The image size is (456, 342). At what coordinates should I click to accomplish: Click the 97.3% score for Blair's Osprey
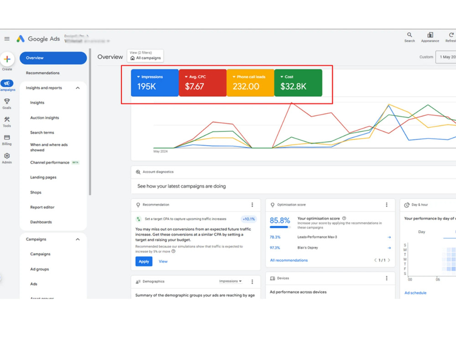[x=275, y=248]
